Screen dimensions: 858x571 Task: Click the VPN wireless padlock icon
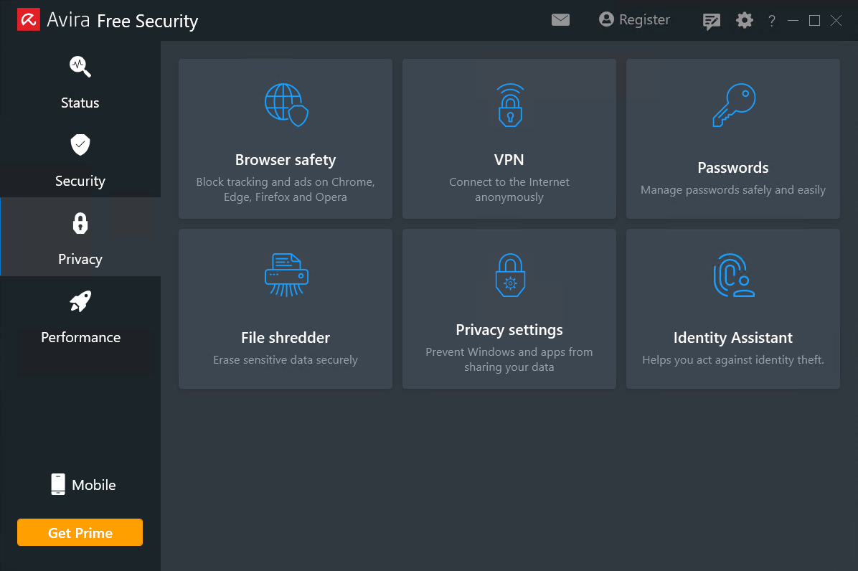pyautogui.click(x=509, y=105)
